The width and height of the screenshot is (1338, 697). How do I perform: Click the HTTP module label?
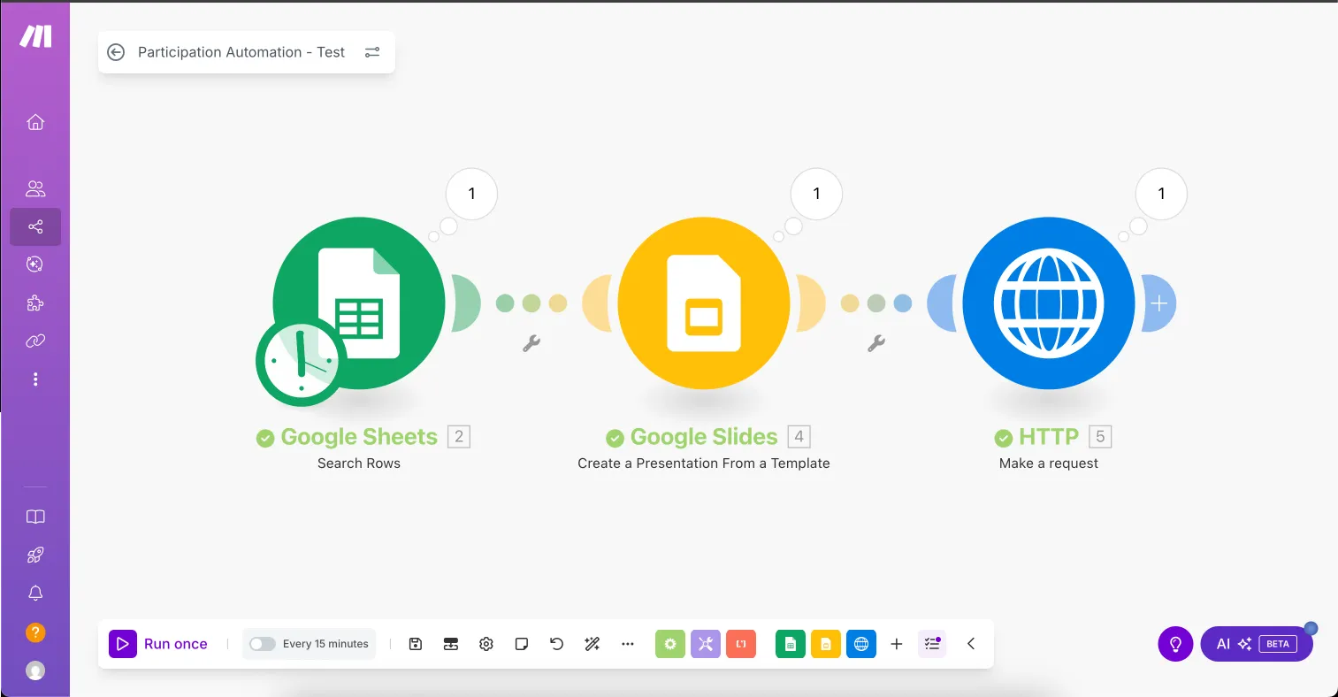[x=1049, y=437]
